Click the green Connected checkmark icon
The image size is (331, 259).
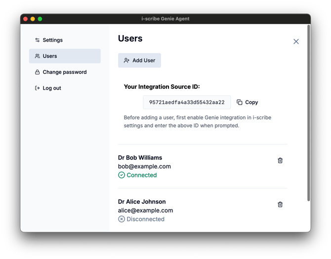click(x=122, y=175)
